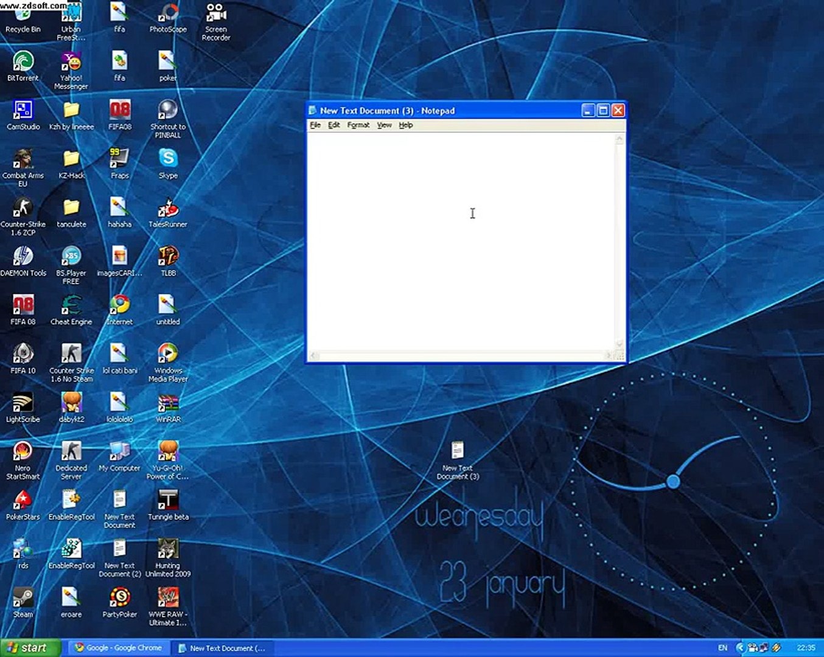824x657 pixels.
Task: Select the Shortcut to PINBALL icon
Action: (168, 119)
